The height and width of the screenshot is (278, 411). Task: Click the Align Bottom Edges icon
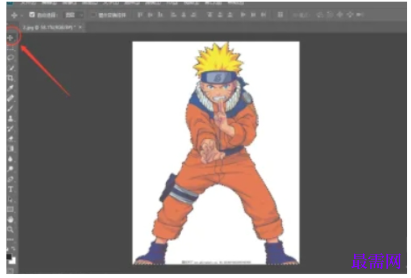[160, 14]
